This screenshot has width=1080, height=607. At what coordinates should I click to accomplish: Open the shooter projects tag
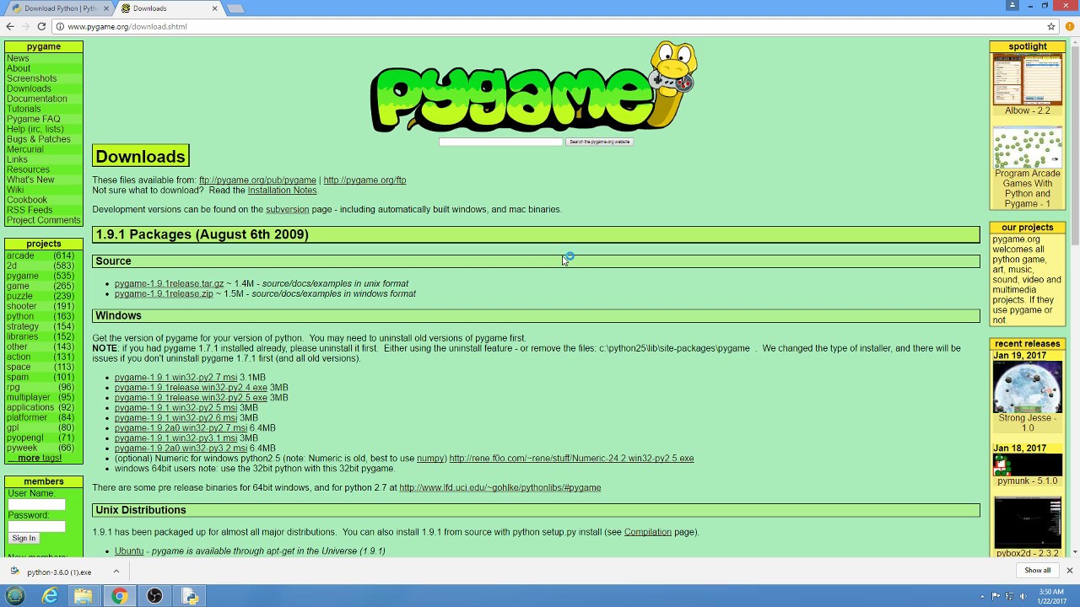click(22, 306)
